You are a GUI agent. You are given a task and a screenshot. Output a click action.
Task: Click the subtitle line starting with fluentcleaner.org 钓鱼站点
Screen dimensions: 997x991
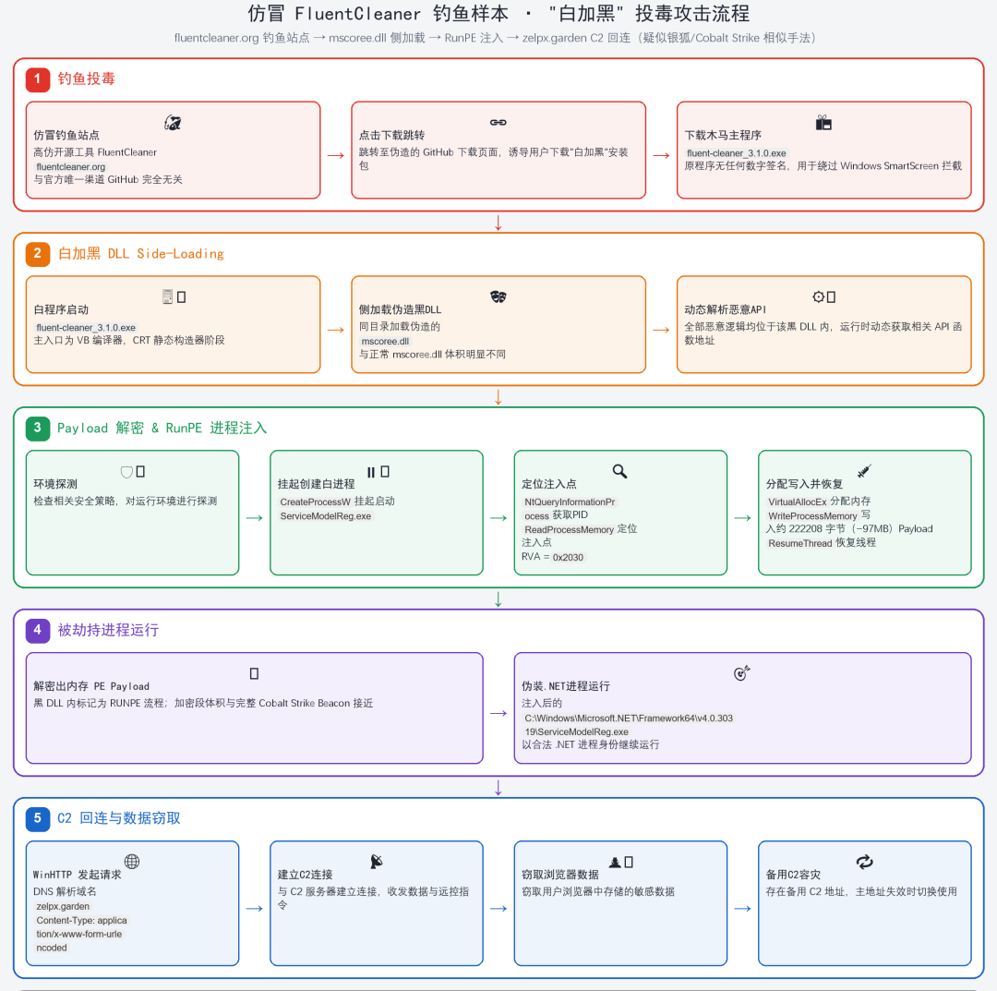click(x=495, y=38)
